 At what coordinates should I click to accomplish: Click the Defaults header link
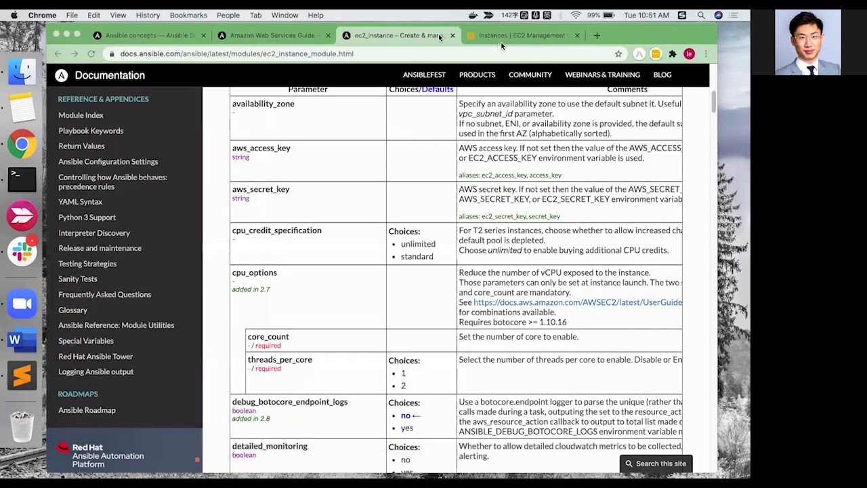tap(438, 89)
